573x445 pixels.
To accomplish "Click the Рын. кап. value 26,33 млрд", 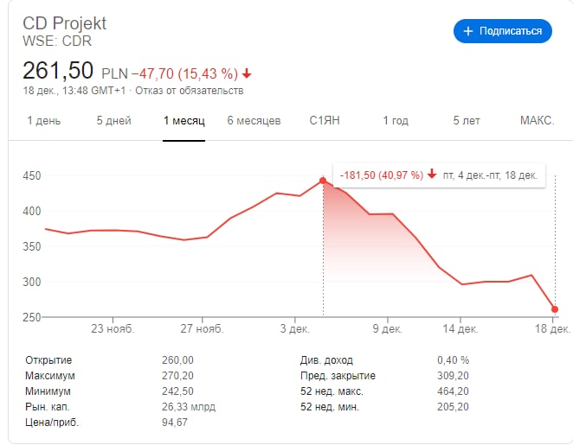I will coord(189,406).
